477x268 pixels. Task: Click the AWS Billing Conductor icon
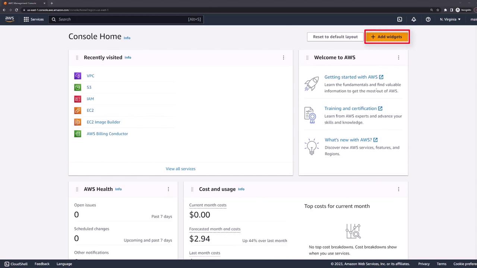[78, 134]
